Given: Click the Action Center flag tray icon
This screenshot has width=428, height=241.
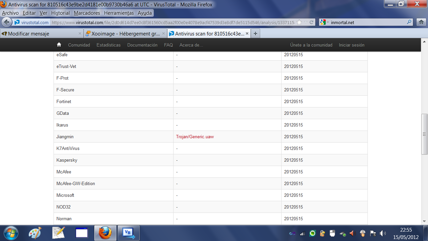Looking at the screenshot, I should coord(373,233).
